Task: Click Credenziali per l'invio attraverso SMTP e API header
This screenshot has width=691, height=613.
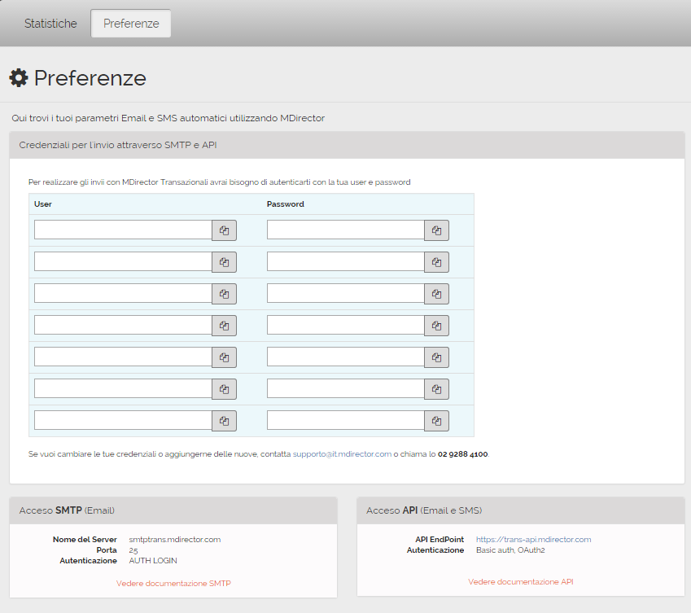Action: [347, 145]
